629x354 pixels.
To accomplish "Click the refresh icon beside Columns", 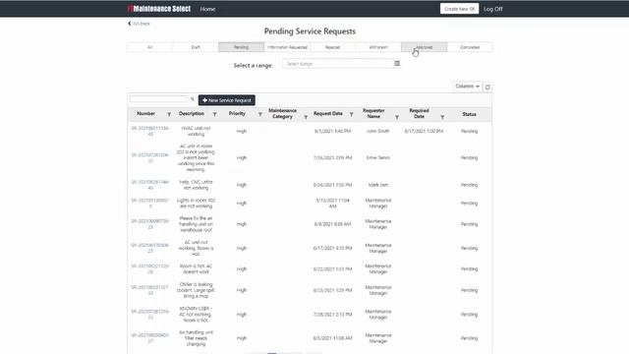I will [487, 87].
